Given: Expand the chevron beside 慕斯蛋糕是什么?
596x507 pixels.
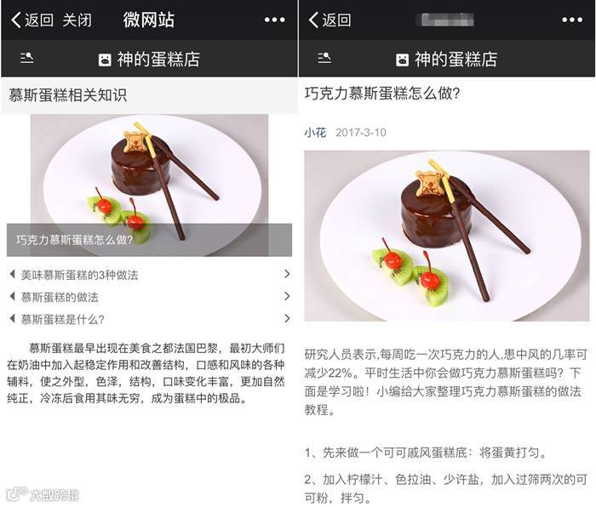Looking at the screenshot, I should pos(288,319).
